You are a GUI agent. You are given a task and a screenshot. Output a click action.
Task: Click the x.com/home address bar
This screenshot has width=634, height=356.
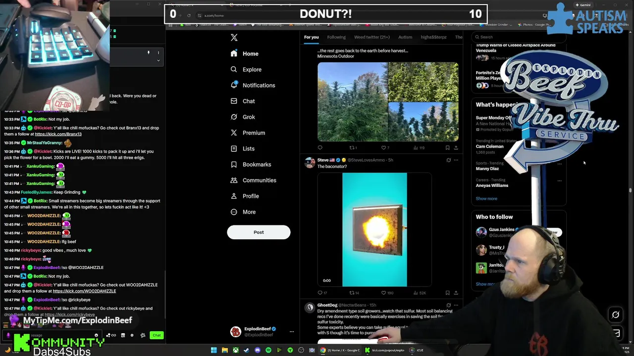point(214,15)
